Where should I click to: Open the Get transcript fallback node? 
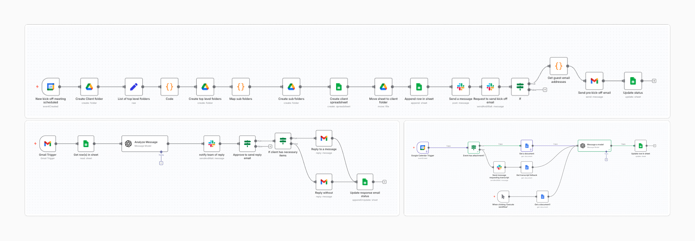(x=527, y=167)
